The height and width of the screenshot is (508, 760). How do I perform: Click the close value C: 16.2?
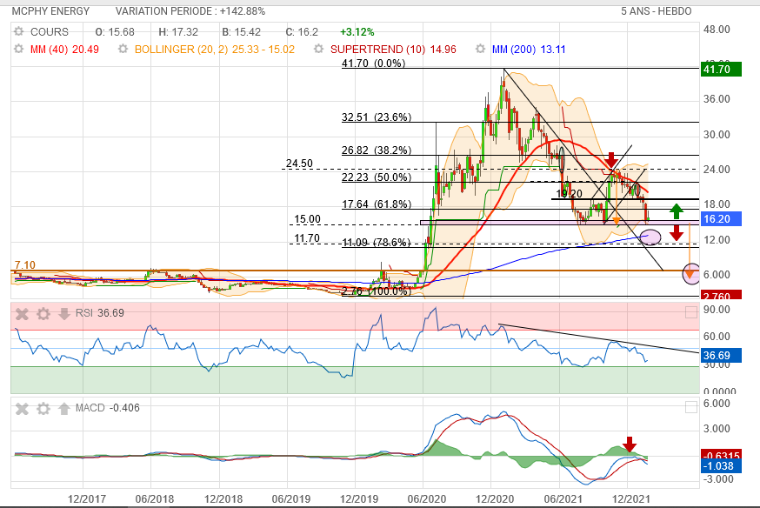[302, 32]
